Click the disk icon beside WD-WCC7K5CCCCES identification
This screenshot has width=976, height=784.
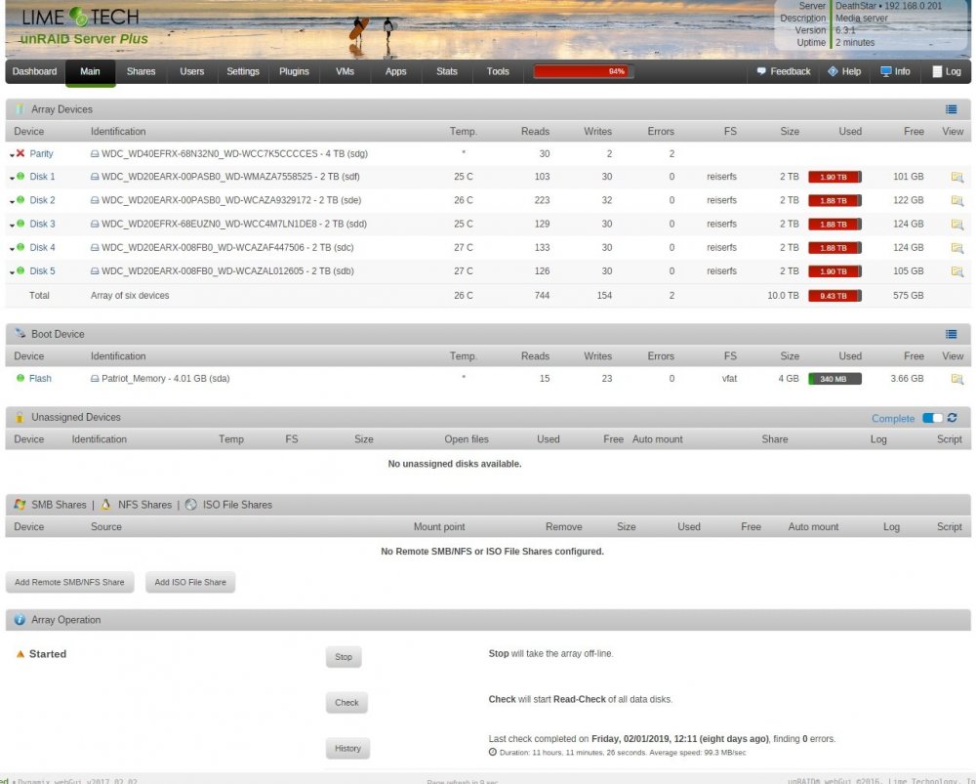coord(95,154)
